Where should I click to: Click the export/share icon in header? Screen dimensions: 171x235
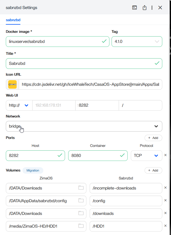point(145,8)
